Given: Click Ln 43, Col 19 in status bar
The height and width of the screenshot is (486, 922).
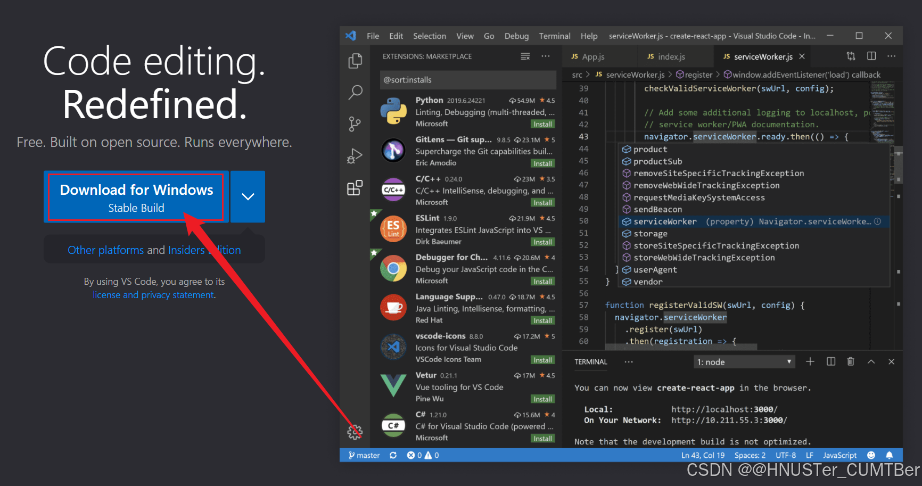Looking at the screenshot, I should (x=703, y=455).
